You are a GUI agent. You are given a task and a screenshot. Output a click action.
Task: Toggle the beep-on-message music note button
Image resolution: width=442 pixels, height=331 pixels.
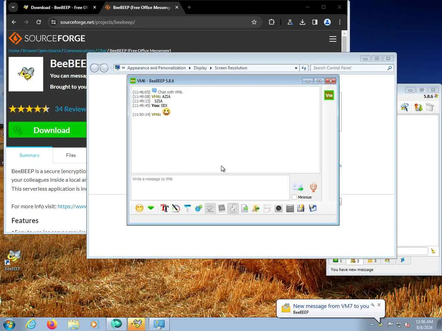(x=233, y=208)
